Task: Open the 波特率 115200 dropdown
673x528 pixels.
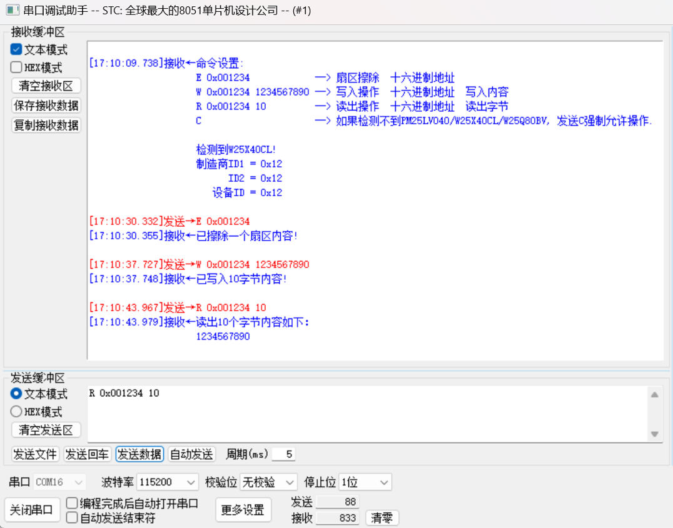Action: point(167,482)
